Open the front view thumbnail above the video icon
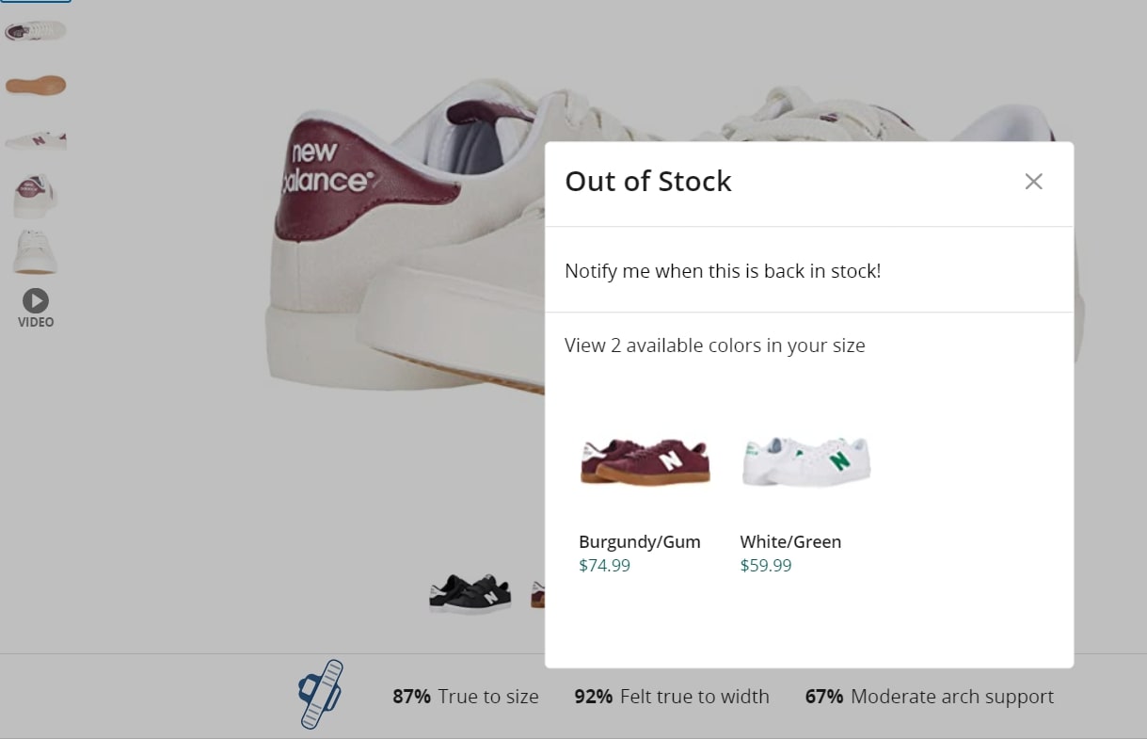 [36, 251]
